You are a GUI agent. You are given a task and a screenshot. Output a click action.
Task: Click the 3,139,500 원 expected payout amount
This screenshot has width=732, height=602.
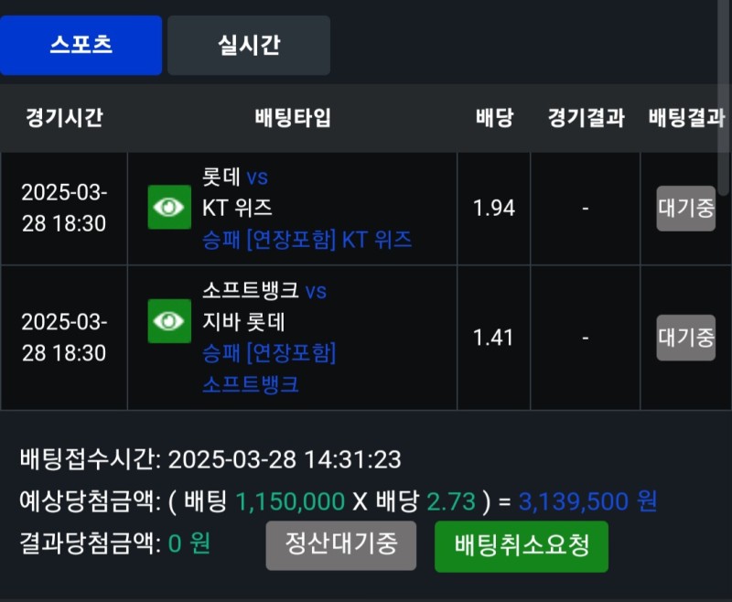[x=587, y=501]
